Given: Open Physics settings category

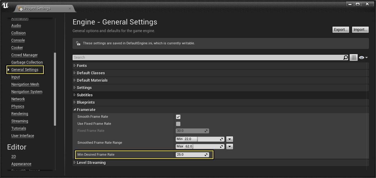Looking at the screenshot, I should point(18,106).
